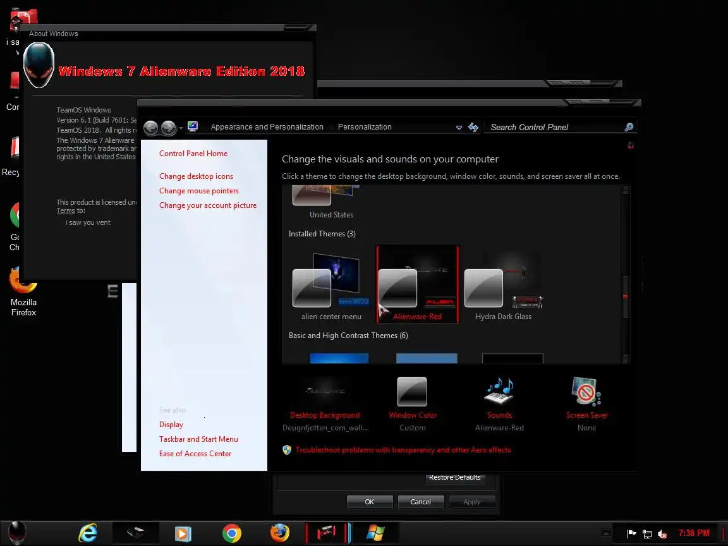Click the Search Control Panel field
Screen dimensions: 728x546
coord(555,127)
